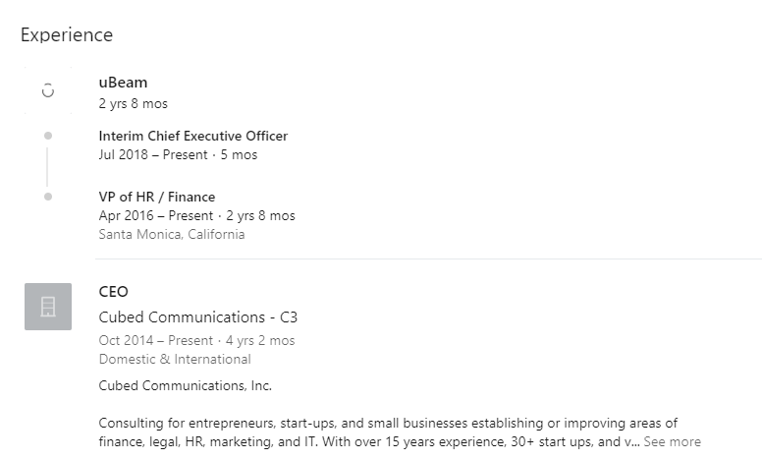The height and width of the screenshot is (460, 762).
Task: Click the uBeam company logo placeholder
Action: 48,90
